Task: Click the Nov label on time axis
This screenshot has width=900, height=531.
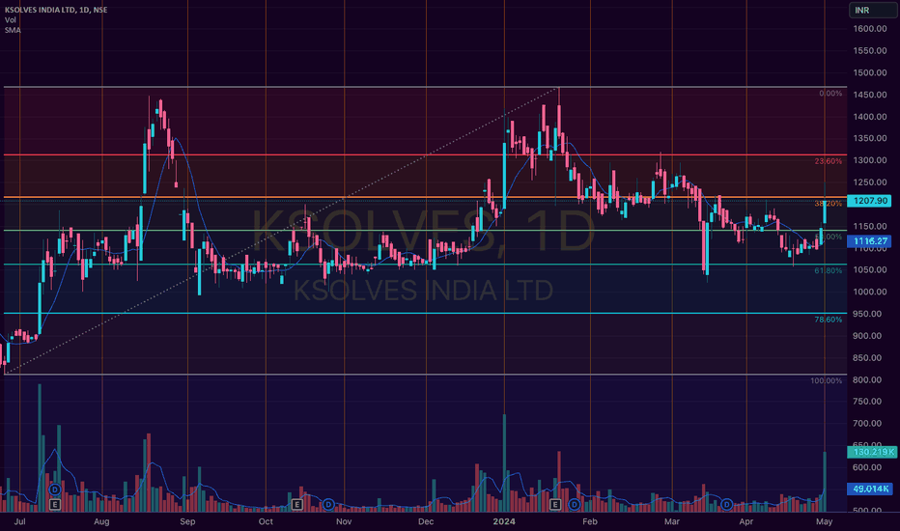Action: click(x=344, y=521)
